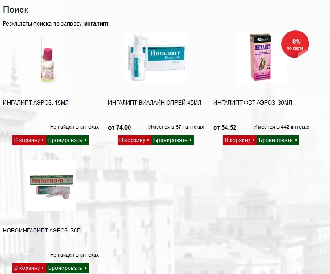The image size is (330, 274).
Task: Open НОВОИНГАЛИПТ АЭРОЗ. 30Г product title
Action: pyautogui.click(x=42, y=231)
